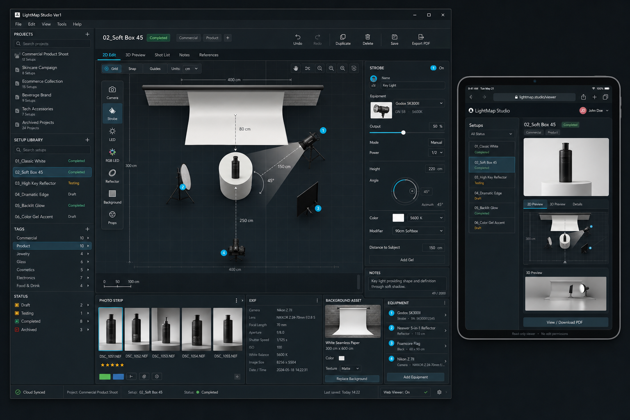The image size is (630, 420).
Task: Open the Units cm dropdown
Action: click(192, 68)
